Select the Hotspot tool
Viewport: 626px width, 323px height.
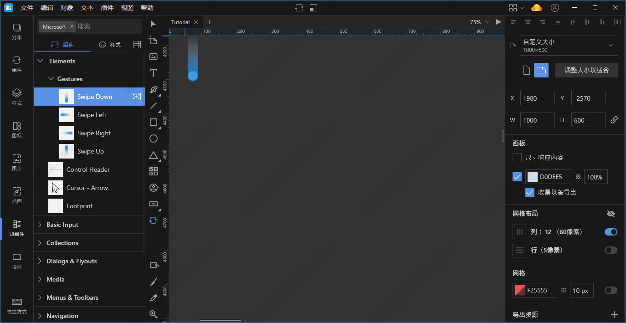pos(154,265)
